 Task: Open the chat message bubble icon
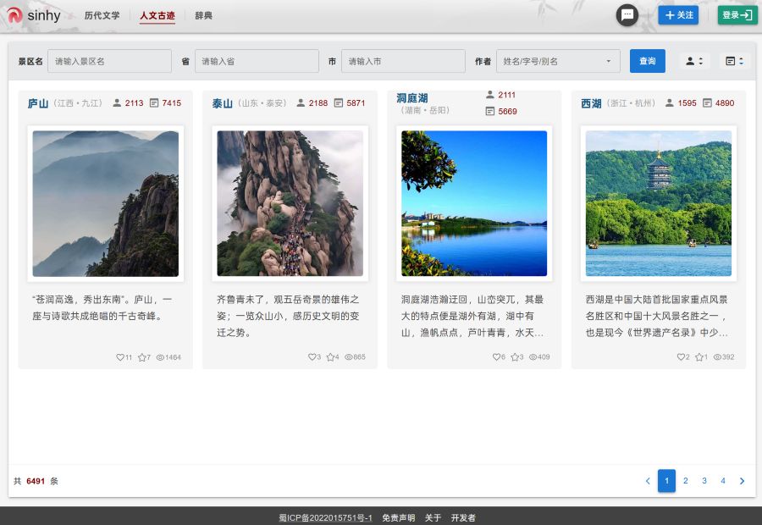click(x=627, y=15)
